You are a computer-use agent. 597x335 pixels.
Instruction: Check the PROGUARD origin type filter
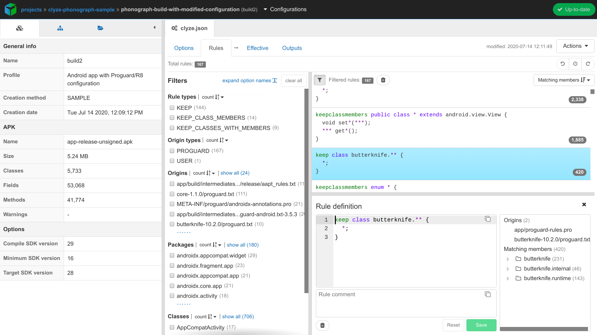[x=172, y=151]
